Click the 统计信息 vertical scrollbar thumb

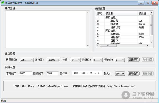tap(151, 25)
